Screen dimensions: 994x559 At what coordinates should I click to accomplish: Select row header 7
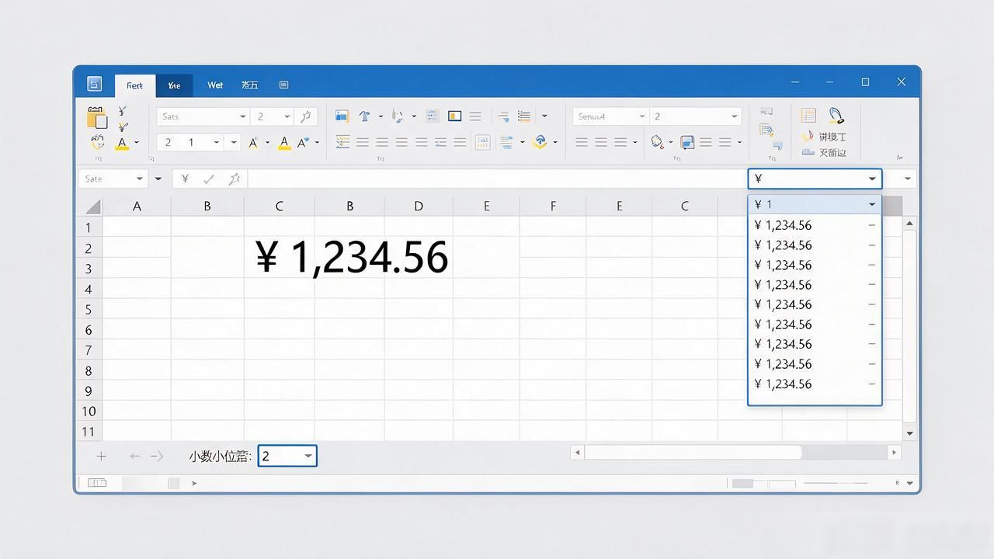89,350
